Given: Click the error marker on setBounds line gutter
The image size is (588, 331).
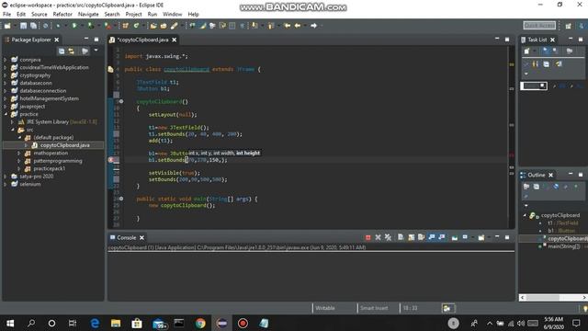Looking at the screenshot, I should tap(111, 160).
